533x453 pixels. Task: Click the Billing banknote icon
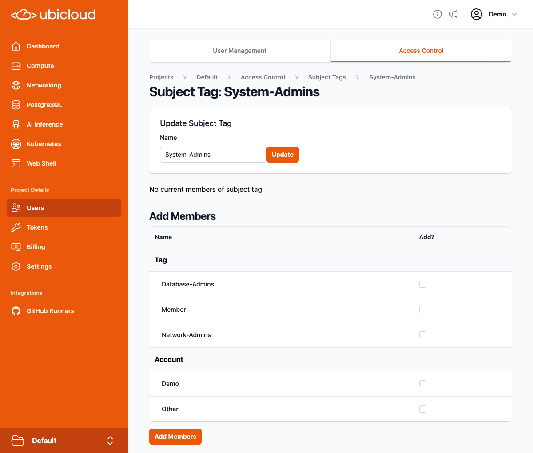click(x=16, y=247)
